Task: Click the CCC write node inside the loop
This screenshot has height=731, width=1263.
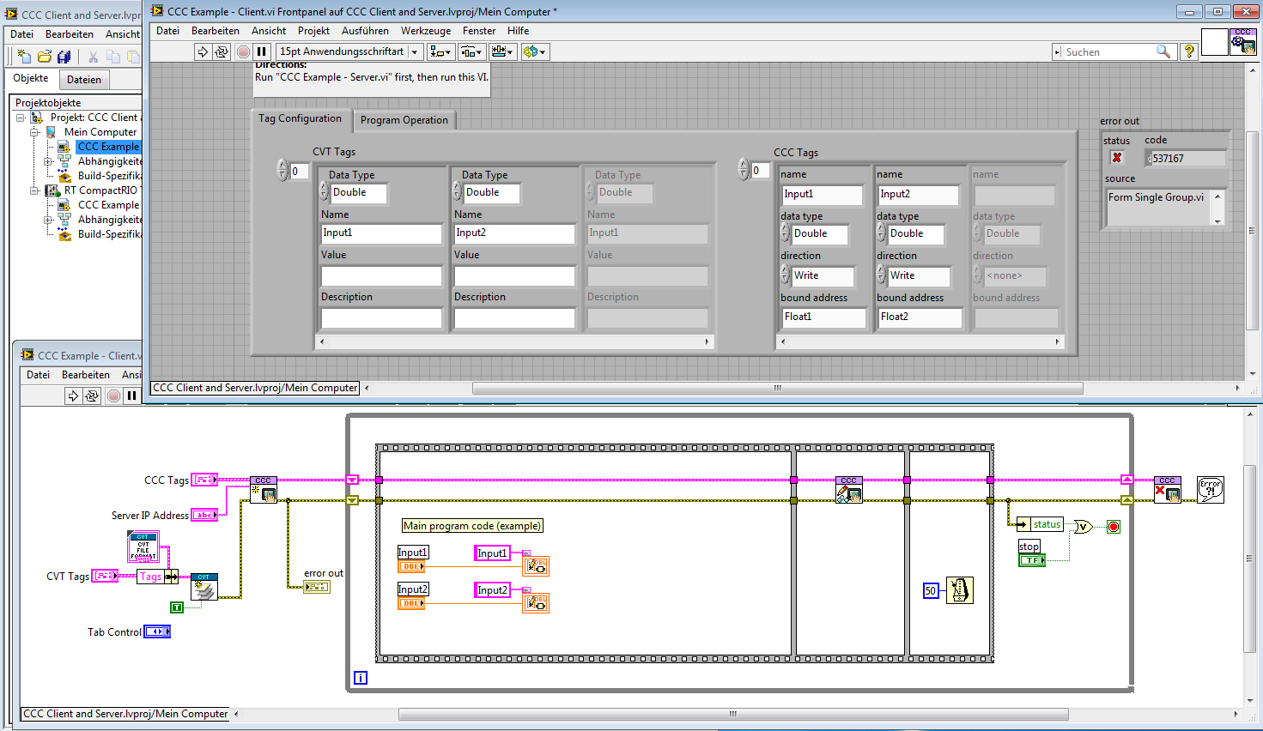Action: click(x=849, y=490)
